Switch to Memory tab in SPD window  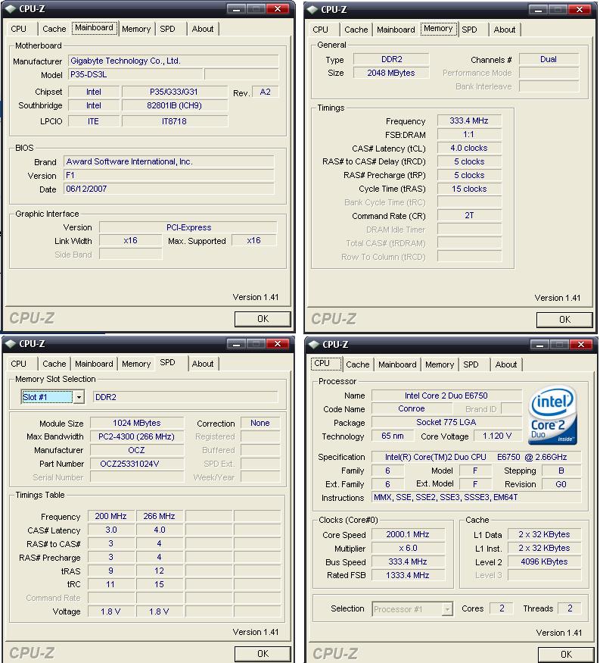136,364
